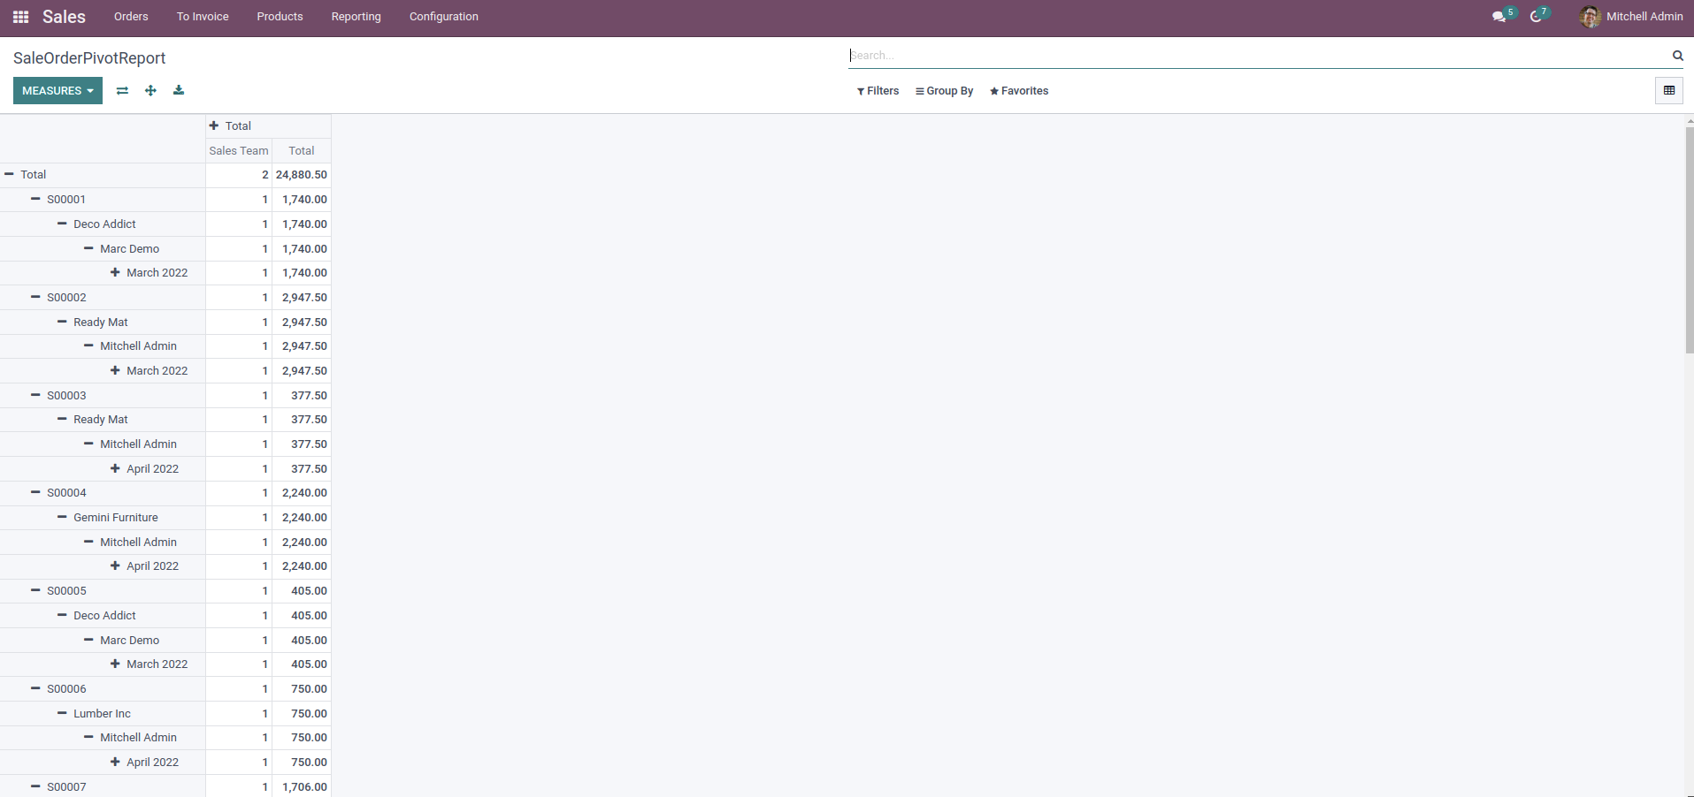The image size is (1694, 797).
Task: Open the Orders menu
Action: [x=131, y=17]
